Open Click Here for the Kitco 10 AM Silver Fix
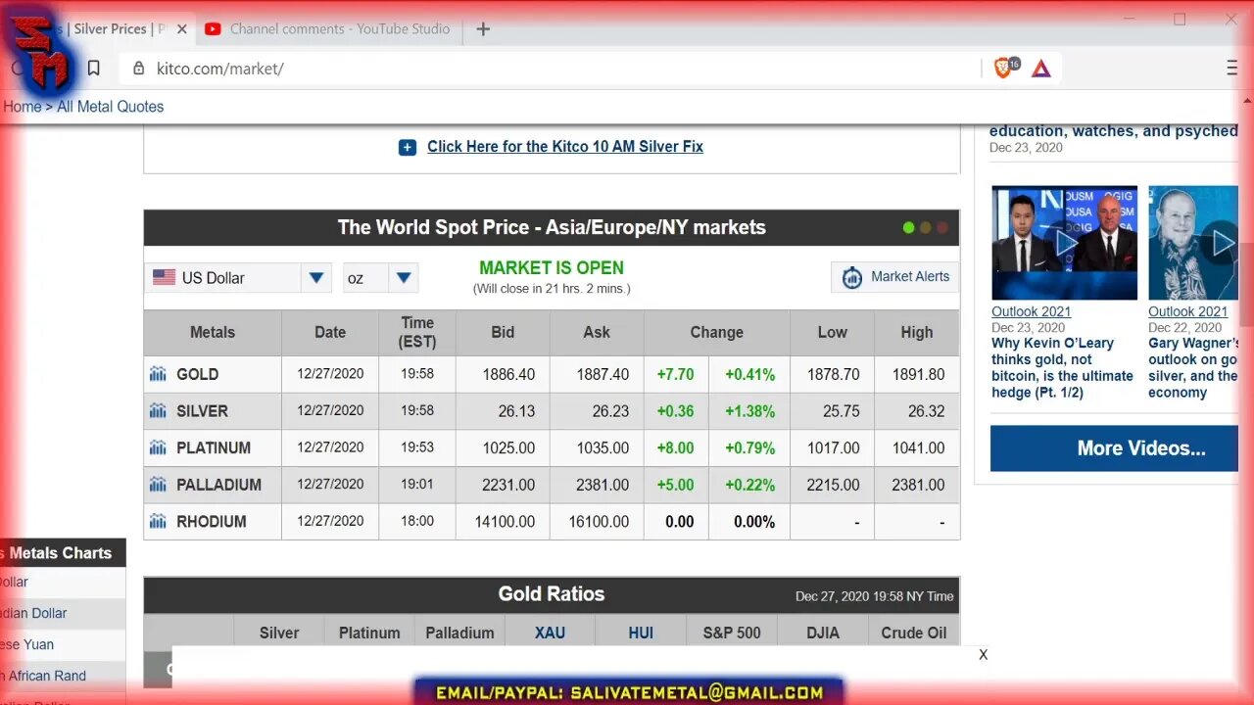Image resolution: width=1254 pixels, height=705 pixels. click(x=565, y=147)
